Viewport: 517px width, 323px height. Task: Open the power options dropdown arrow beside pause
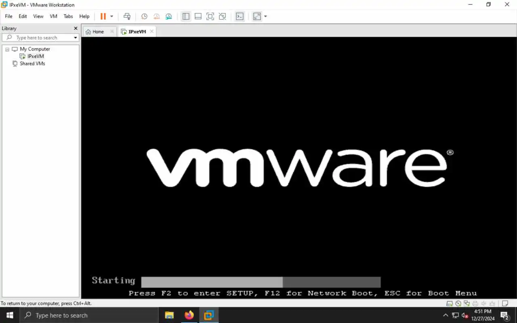[112, 17]
